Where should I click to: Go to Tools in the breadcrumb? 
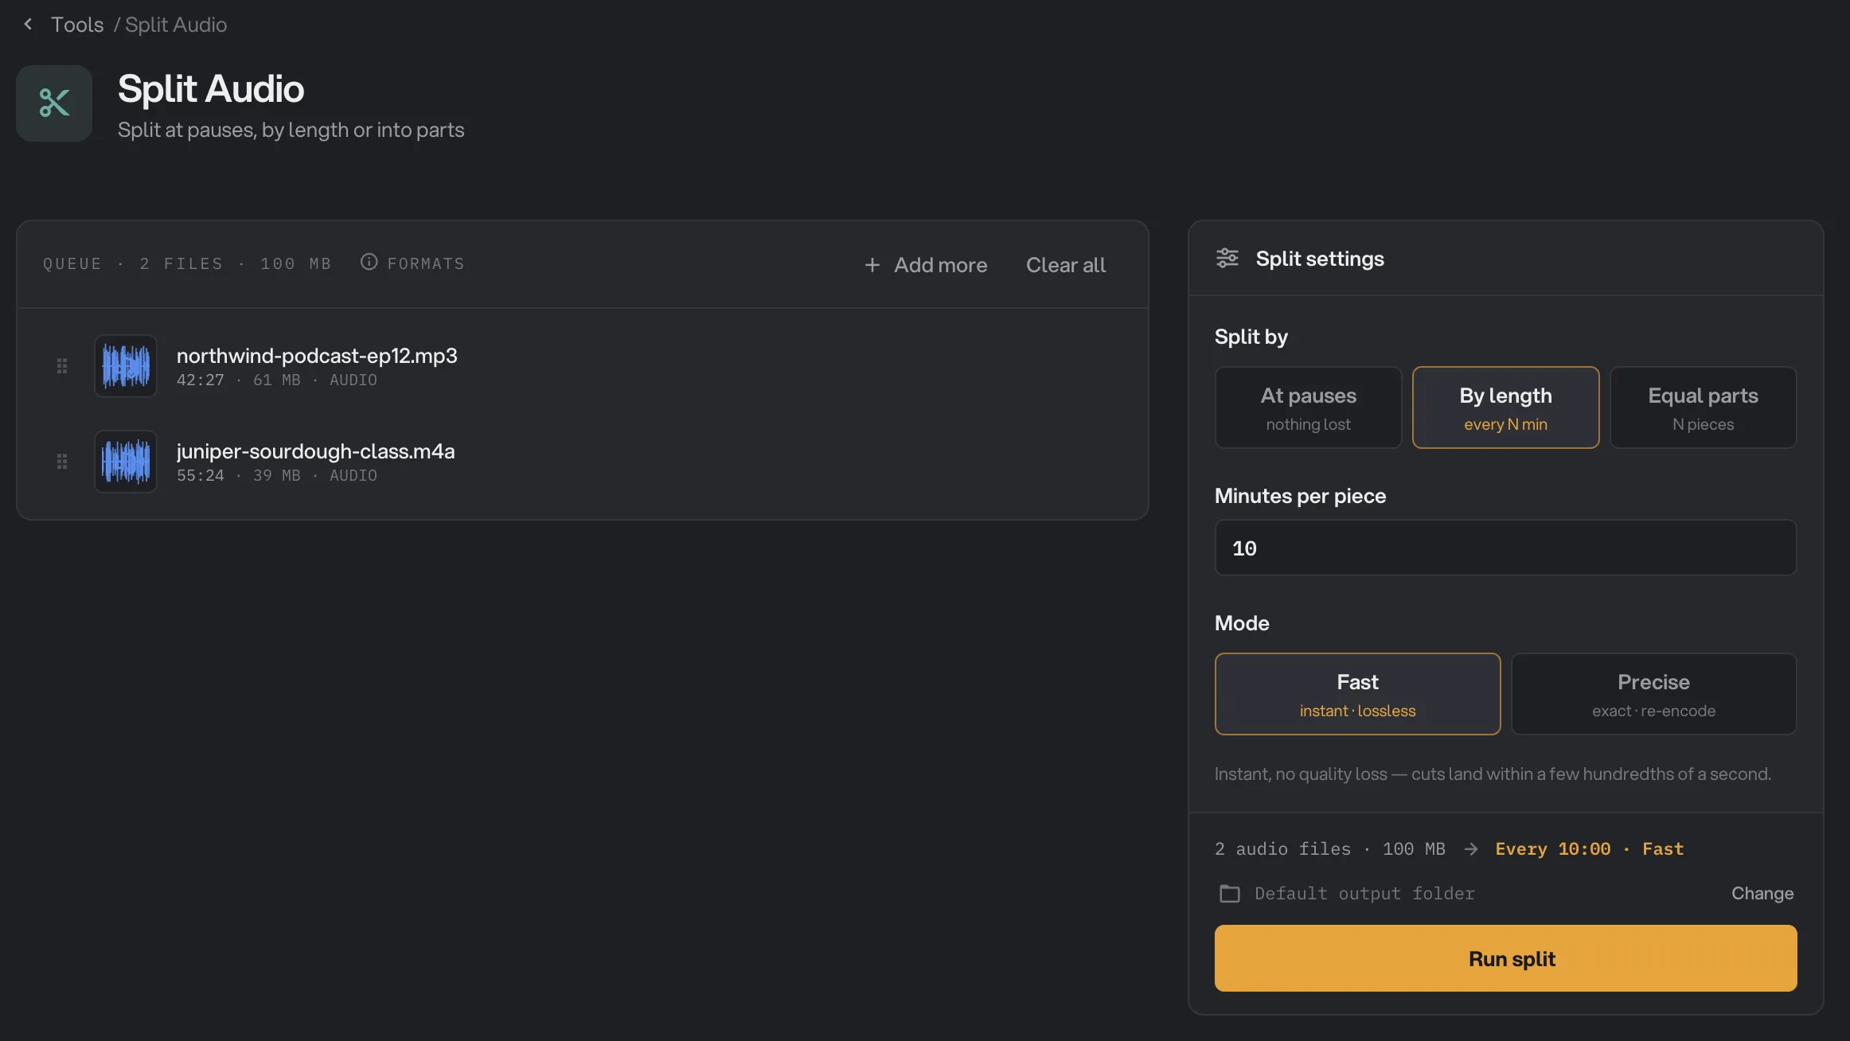coord(77,25)
